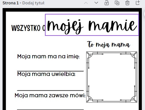Move page up with the up chevron

86,3
